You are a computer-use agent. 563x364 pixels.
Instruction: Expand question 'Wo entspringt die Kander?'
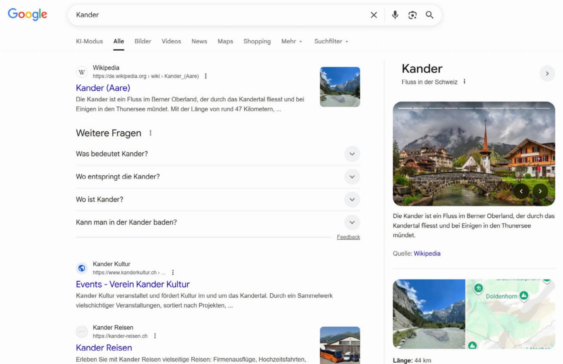pos(352,177)
